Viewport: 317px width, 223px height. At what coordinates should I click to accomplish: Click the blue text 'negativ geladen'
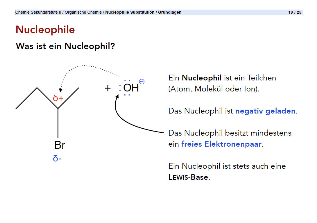[x=265, y=111]
